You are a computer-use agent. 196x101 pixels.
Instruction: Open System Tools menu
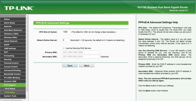13,96
